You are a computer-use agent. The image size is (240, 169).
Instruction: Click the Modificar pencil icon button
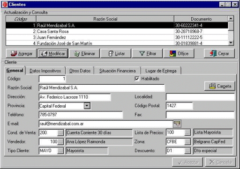click(x=53, y=53)
